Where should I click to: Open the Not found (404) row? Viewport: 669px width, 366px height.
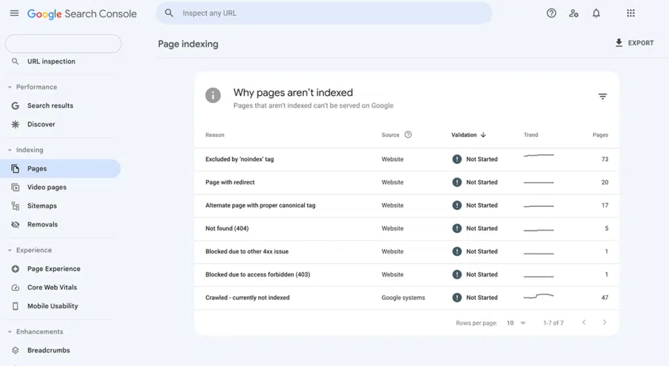coord(227,229)
